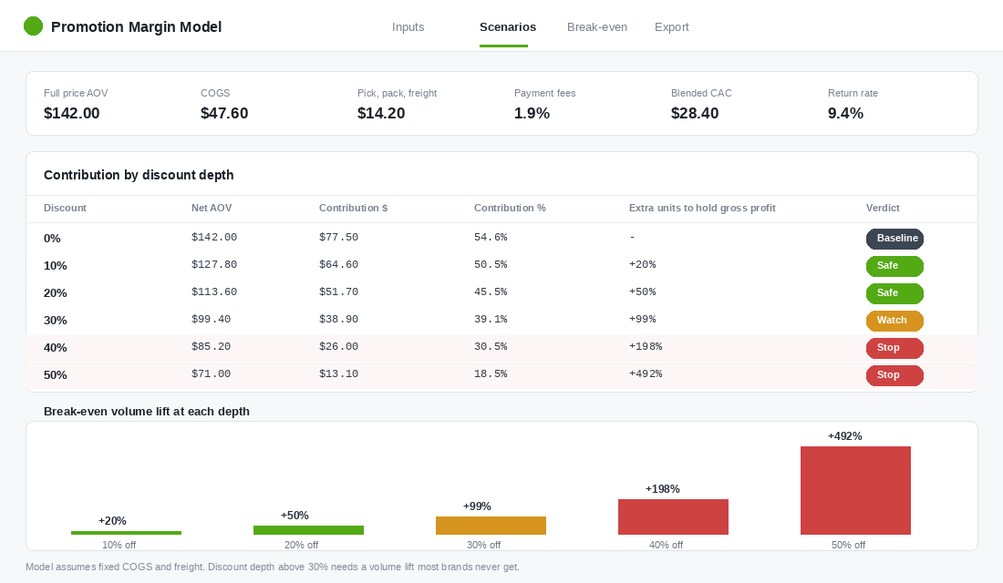This screenshot has width=1003, height=583.
Task: Click the 18.5% contribution cell
Action: [491, 374]
